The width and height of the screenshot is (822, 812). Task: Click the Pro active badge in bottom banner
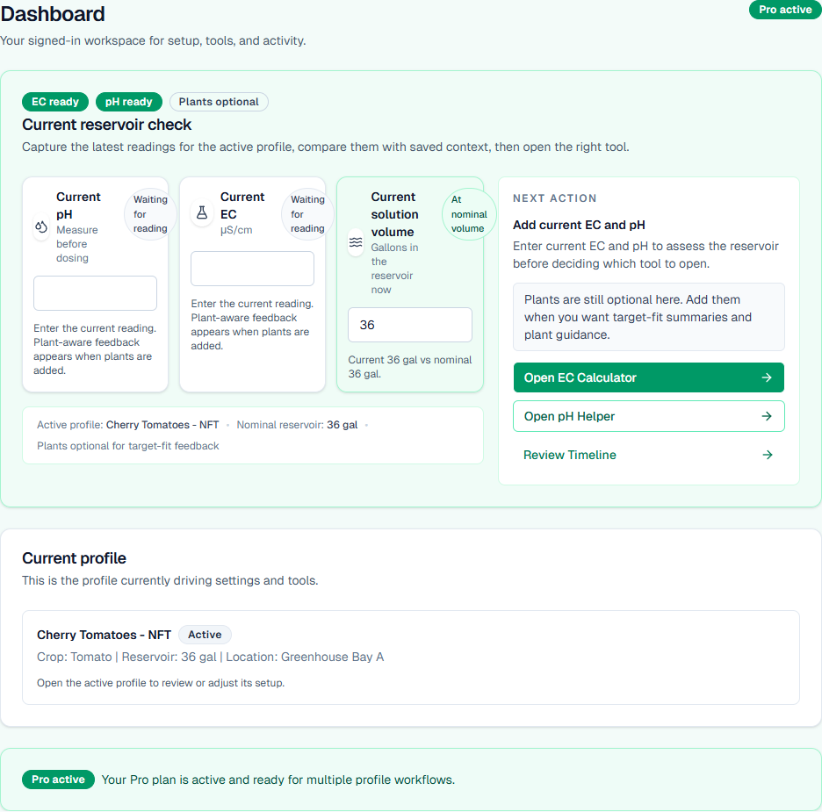click(x=58, y=780)
